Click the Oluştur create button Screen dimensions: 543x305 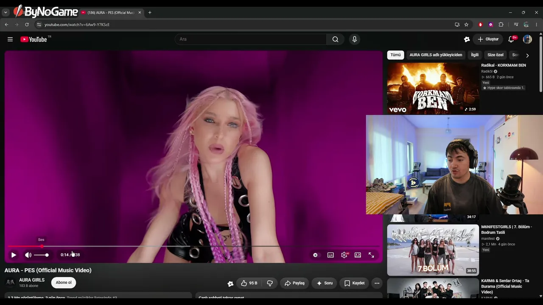(488, 39)
